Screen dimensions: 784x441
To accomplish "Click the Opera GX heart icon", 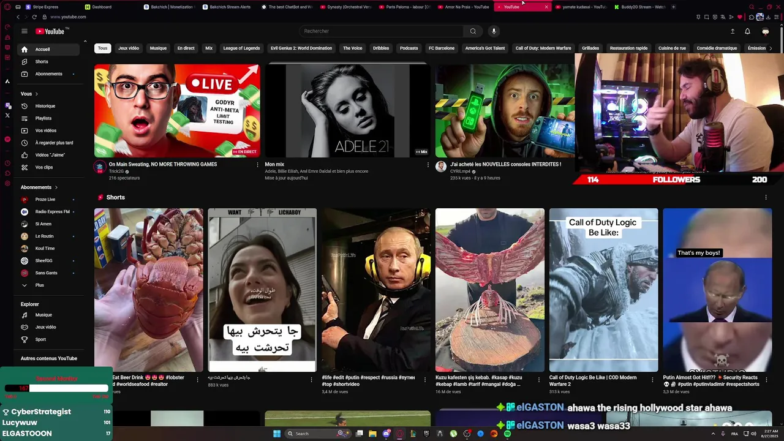I will (739, 17).
